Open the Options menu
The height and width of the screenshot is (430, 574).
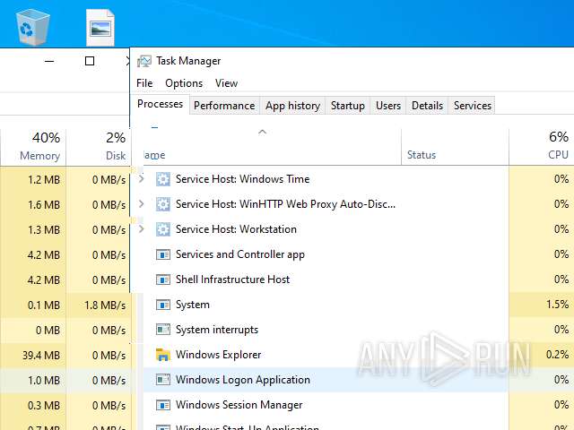[184, 83]
